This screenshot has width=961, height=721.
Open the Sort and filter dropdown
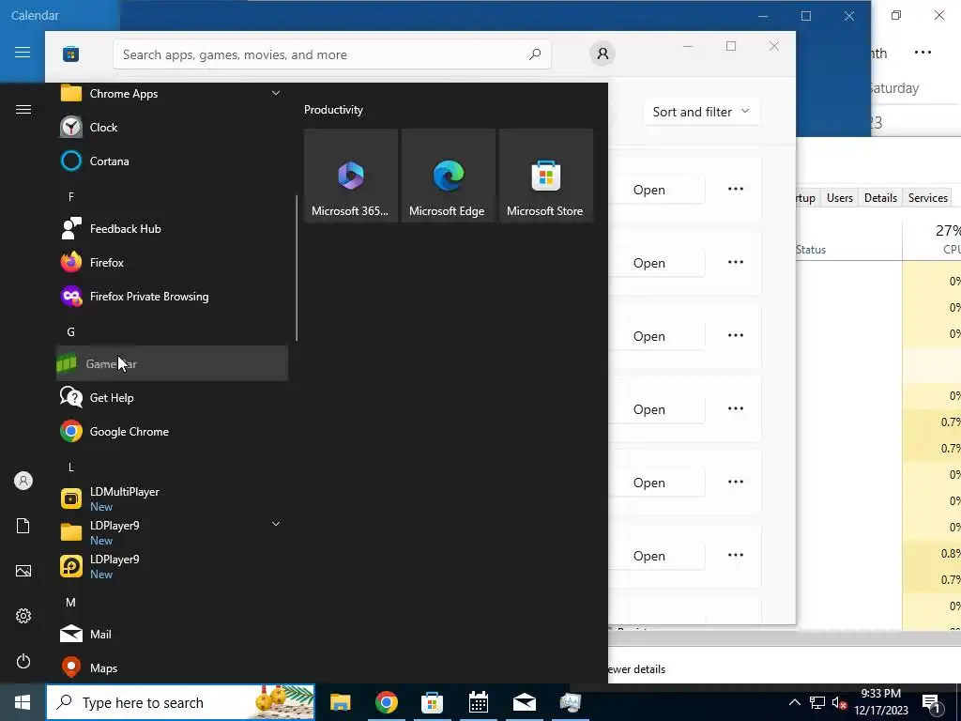tap(701, 112)
